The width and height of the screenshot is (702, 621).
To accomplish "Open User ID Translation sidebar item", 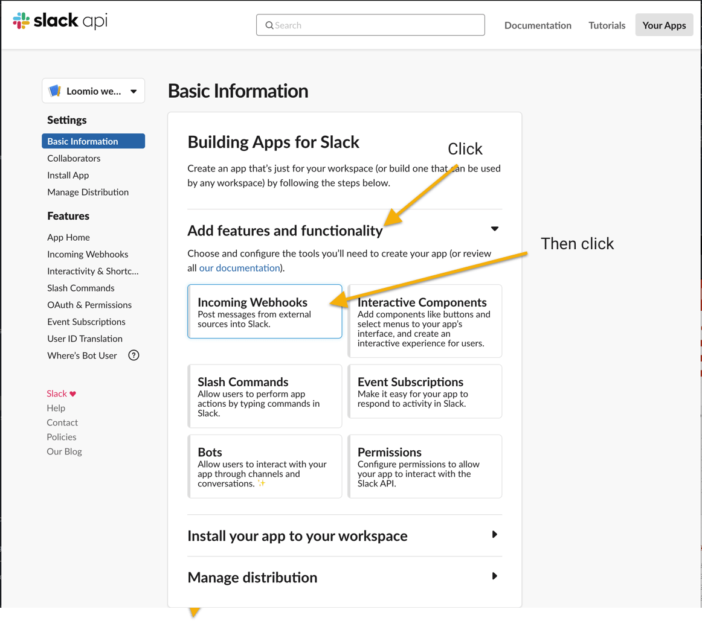I will (85, 339).
